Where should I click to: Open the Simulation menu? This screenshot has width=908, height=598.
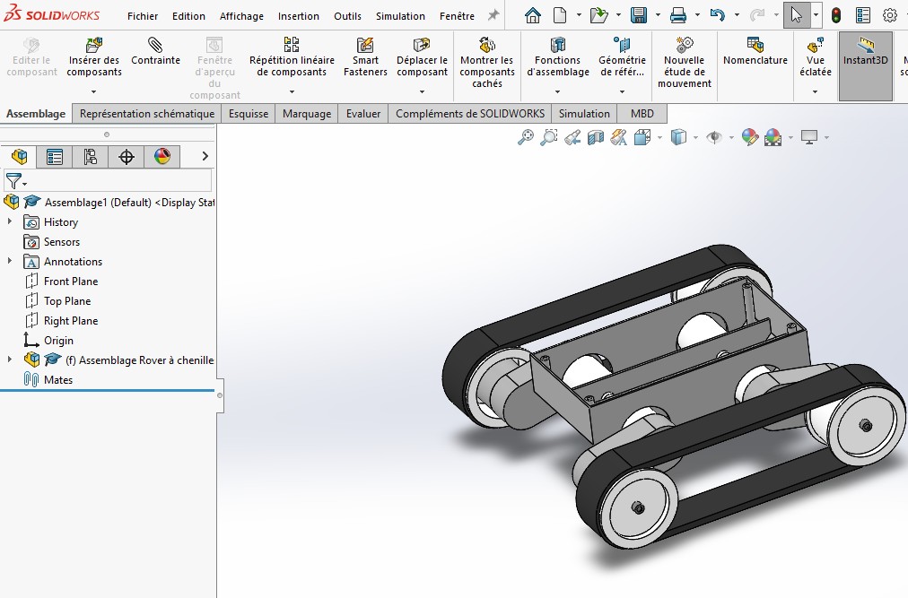[400, 16]
